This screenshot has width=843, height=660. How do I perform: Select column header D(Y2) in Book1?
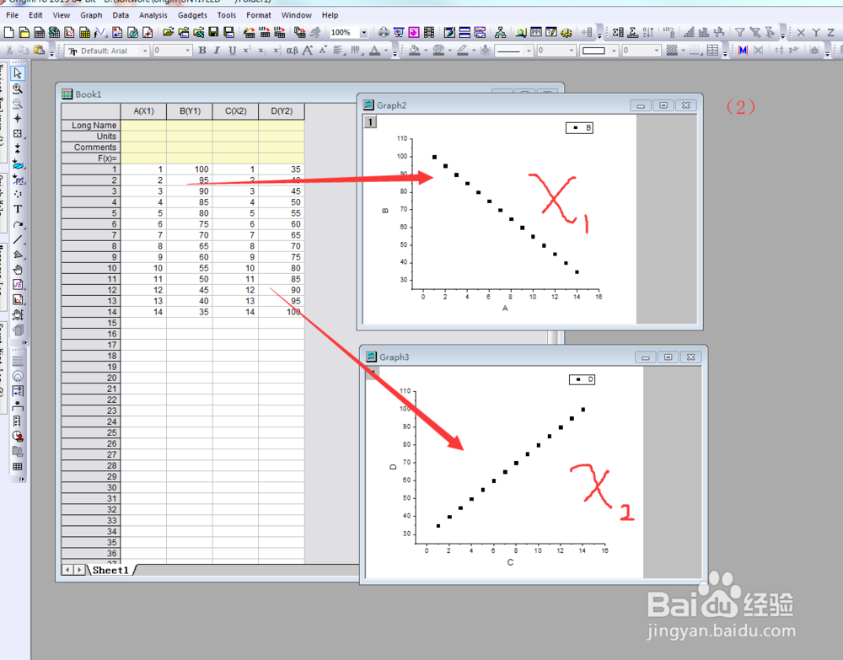click(282, 110)
